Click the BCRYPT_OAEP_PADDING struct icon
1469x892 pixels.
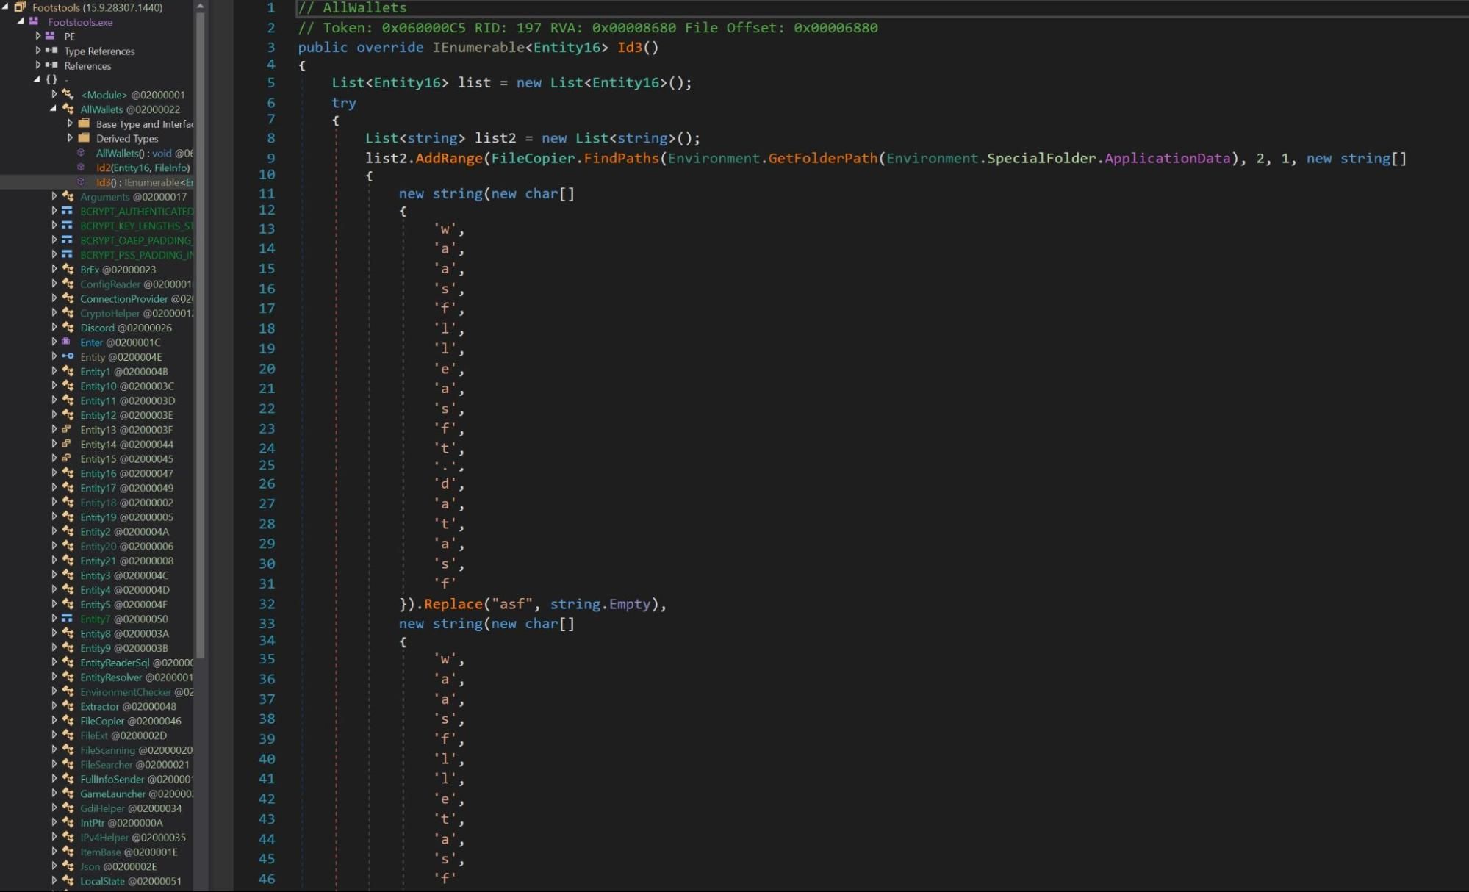click(x=68, y=240)
